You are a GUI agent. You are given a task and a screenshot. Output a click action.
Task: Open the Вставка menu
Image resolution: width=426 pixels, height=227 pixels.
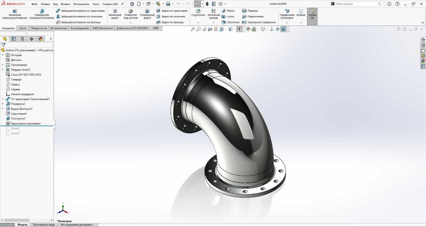[x=65, y=4]
